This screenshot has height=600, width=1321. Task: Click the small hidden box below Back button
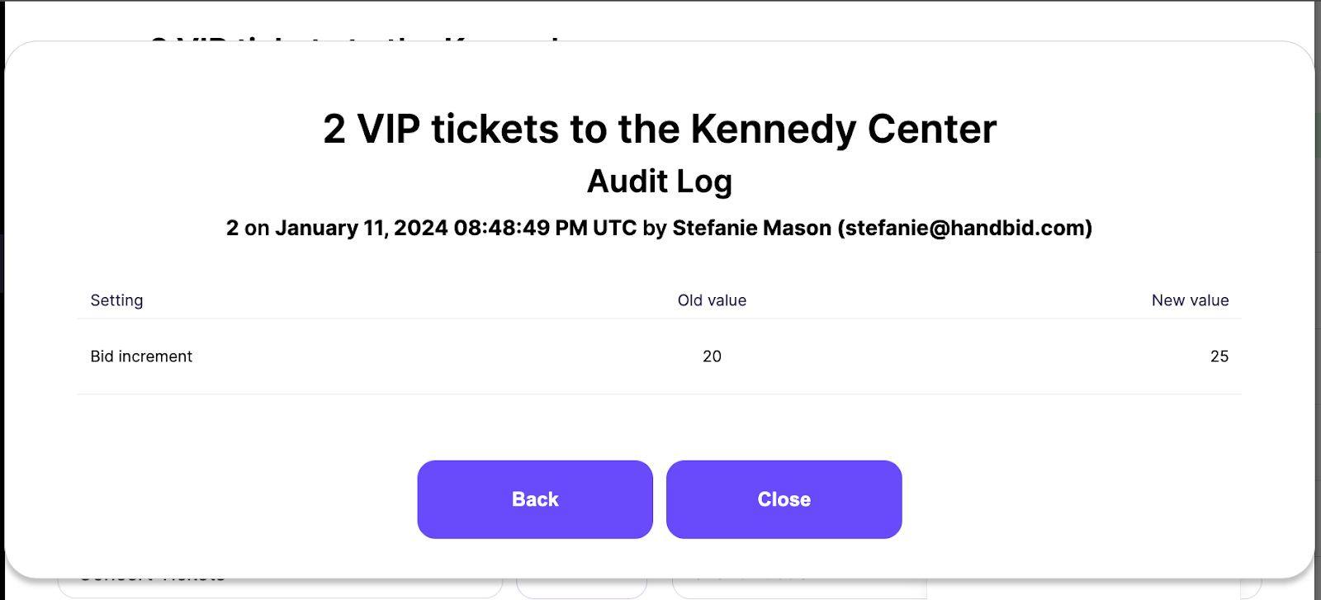(x=581, y=588)
